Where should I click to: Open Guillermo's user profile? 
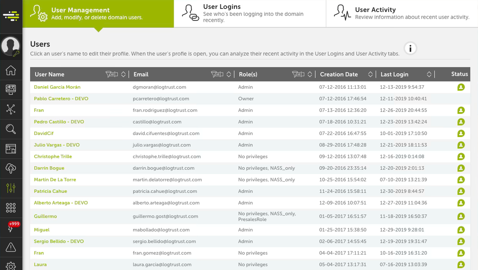[45, 216]
